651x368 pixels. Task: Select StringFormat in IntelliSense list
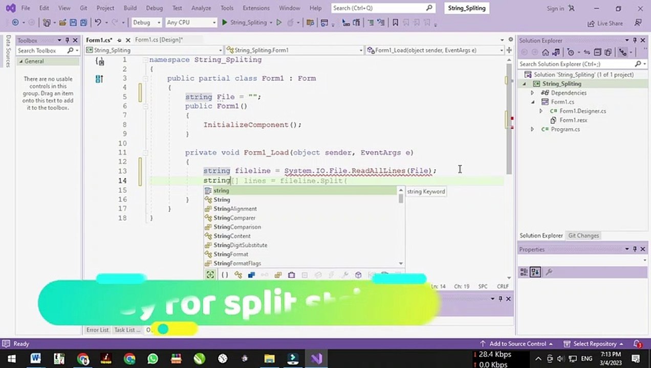[x=231, y=254]
